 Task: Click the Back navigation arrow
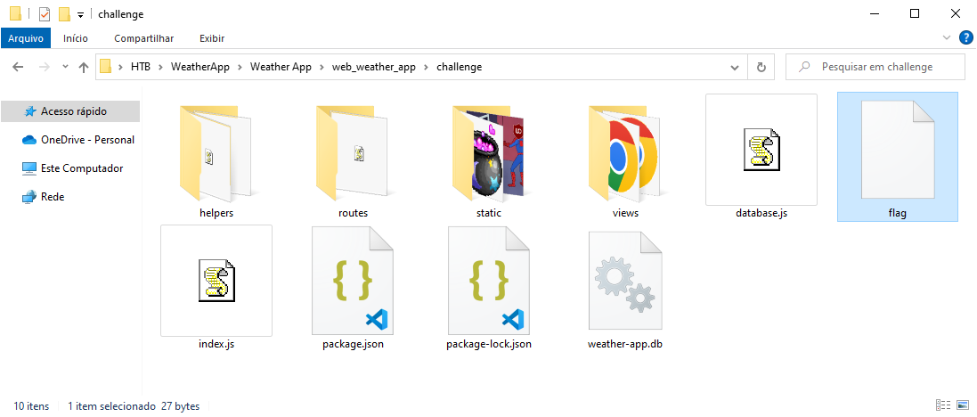[x=18, y=68]
